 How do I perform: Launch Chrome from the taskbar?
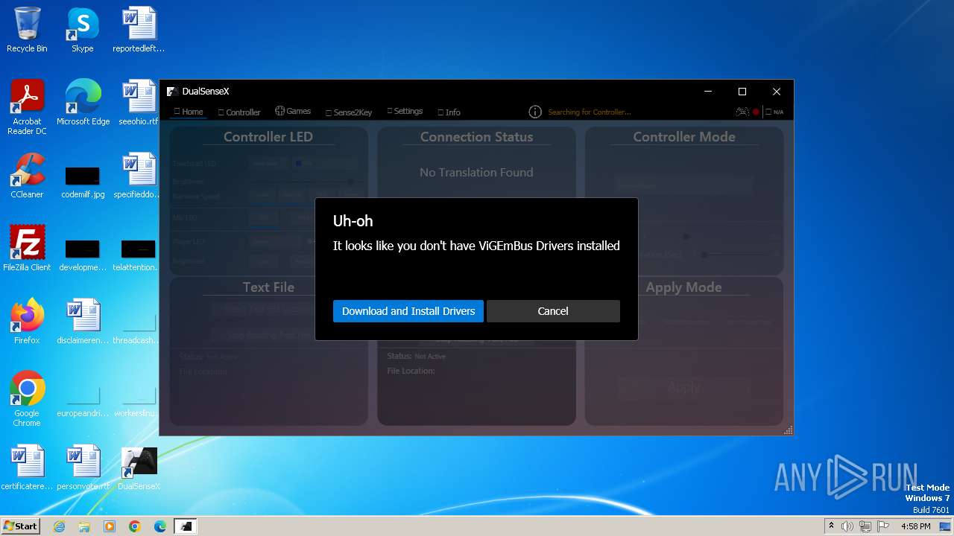(135, 526)
